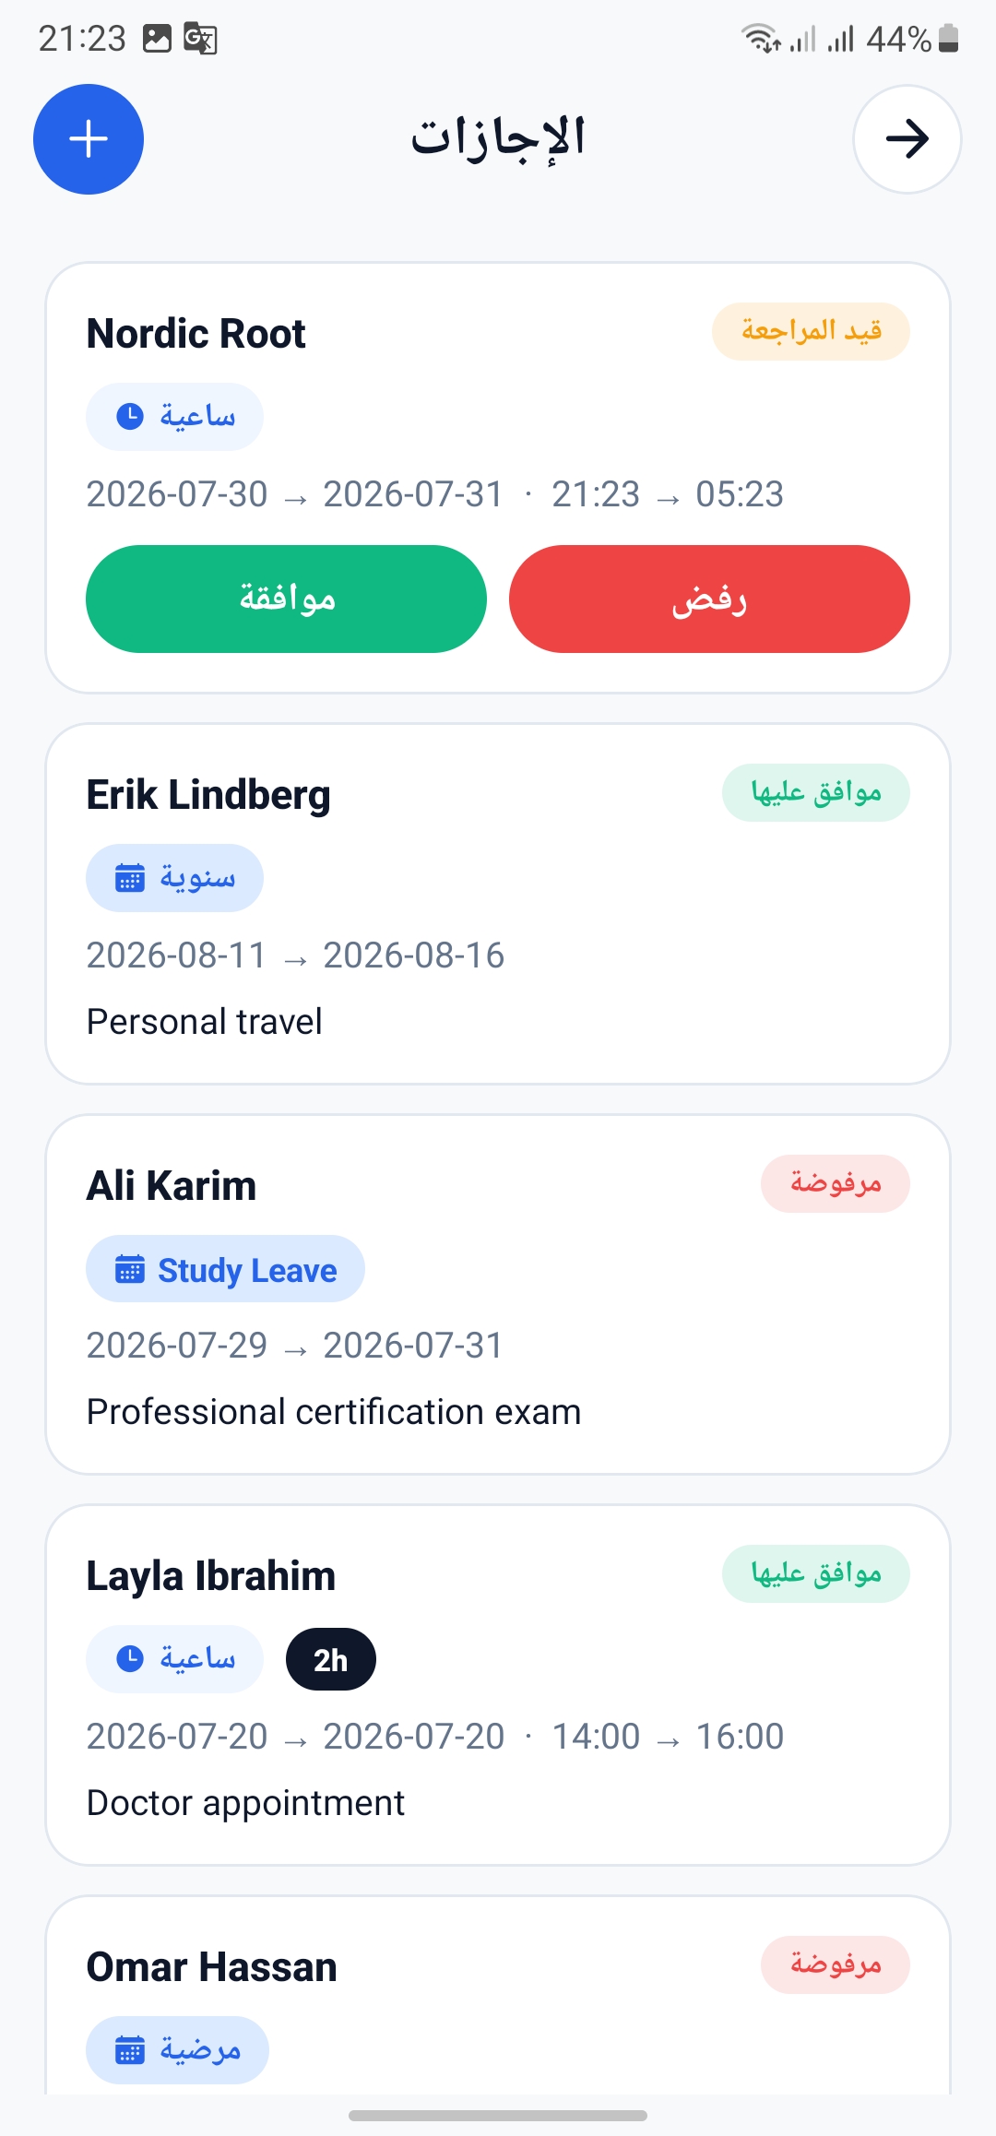996x2136 pixels.
Task: Tap clock icon on Layla Ibrahim's card
Action: (130, 1659)
